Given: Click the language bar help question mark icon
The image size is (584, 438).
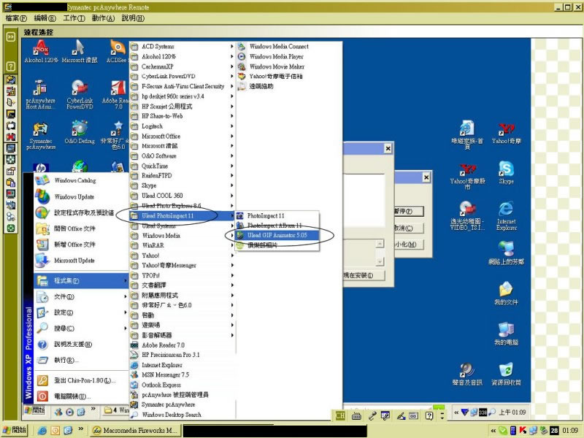Looking at the screenshot, I should pyautogui.click(x=429, y=415).
